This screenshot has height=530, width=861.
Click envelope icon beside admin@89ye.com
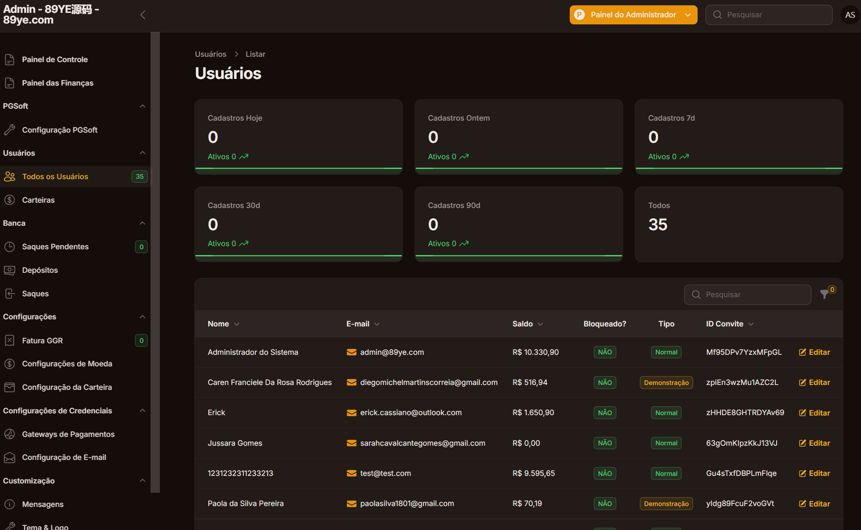point(351,352)
